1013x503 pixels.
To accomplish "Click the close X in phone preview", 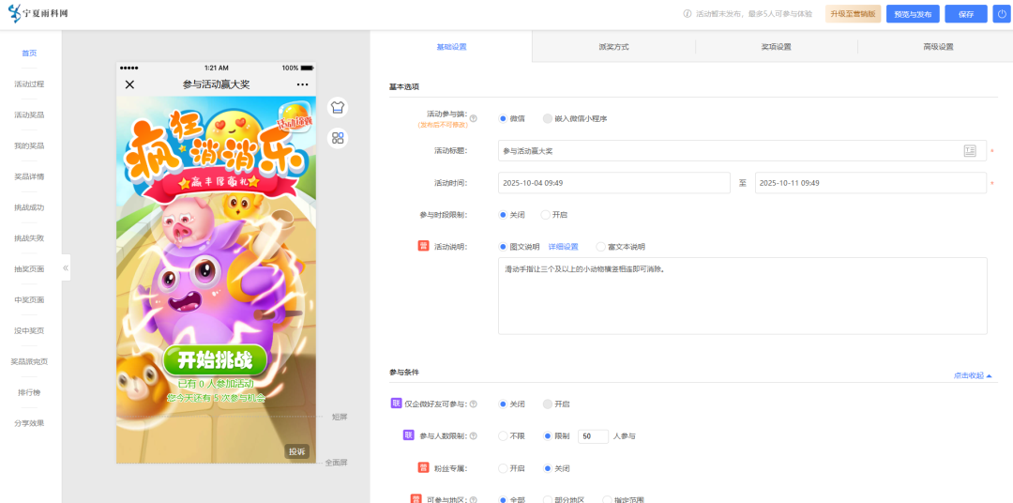I will click(x=129, y=84).
